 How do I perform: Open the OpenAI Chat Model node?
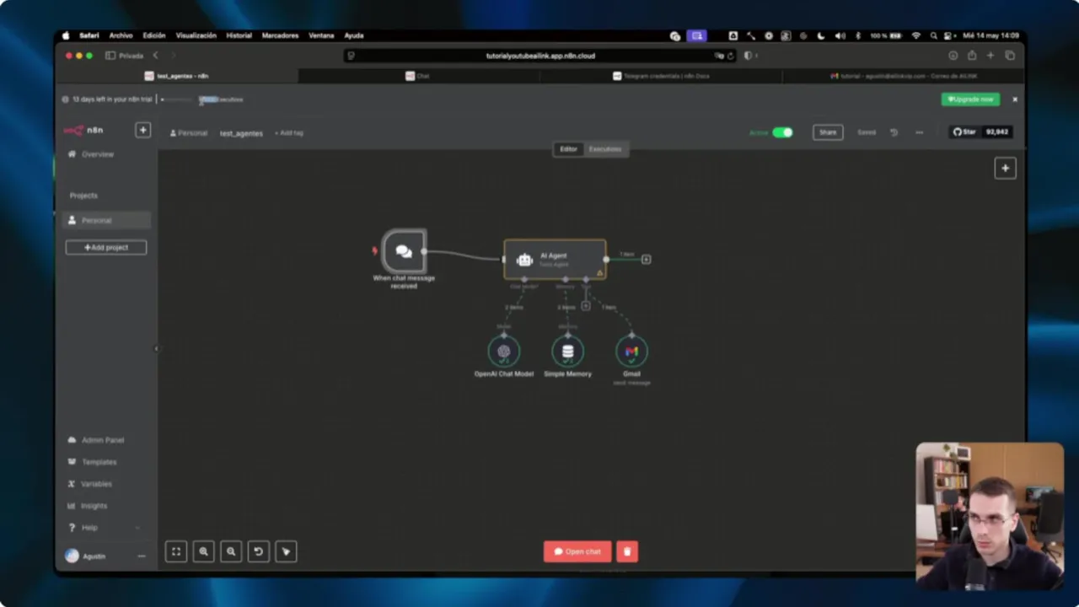[504, 352]
